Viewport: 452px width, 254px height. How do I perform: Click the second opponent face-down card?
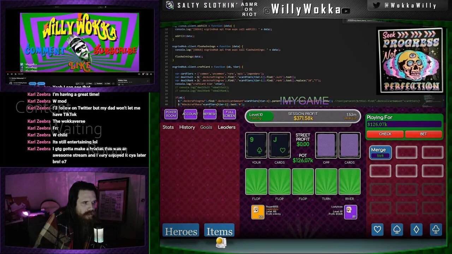click(350, 145)
